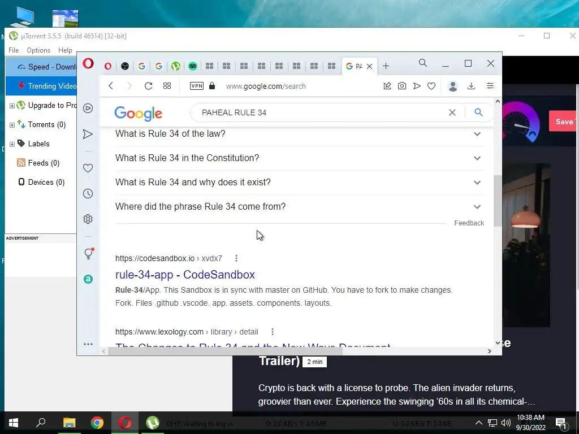Click vertical scrollbar in Opera page
The width and height of the screenshot is (579, 434).
pos(498,201)
